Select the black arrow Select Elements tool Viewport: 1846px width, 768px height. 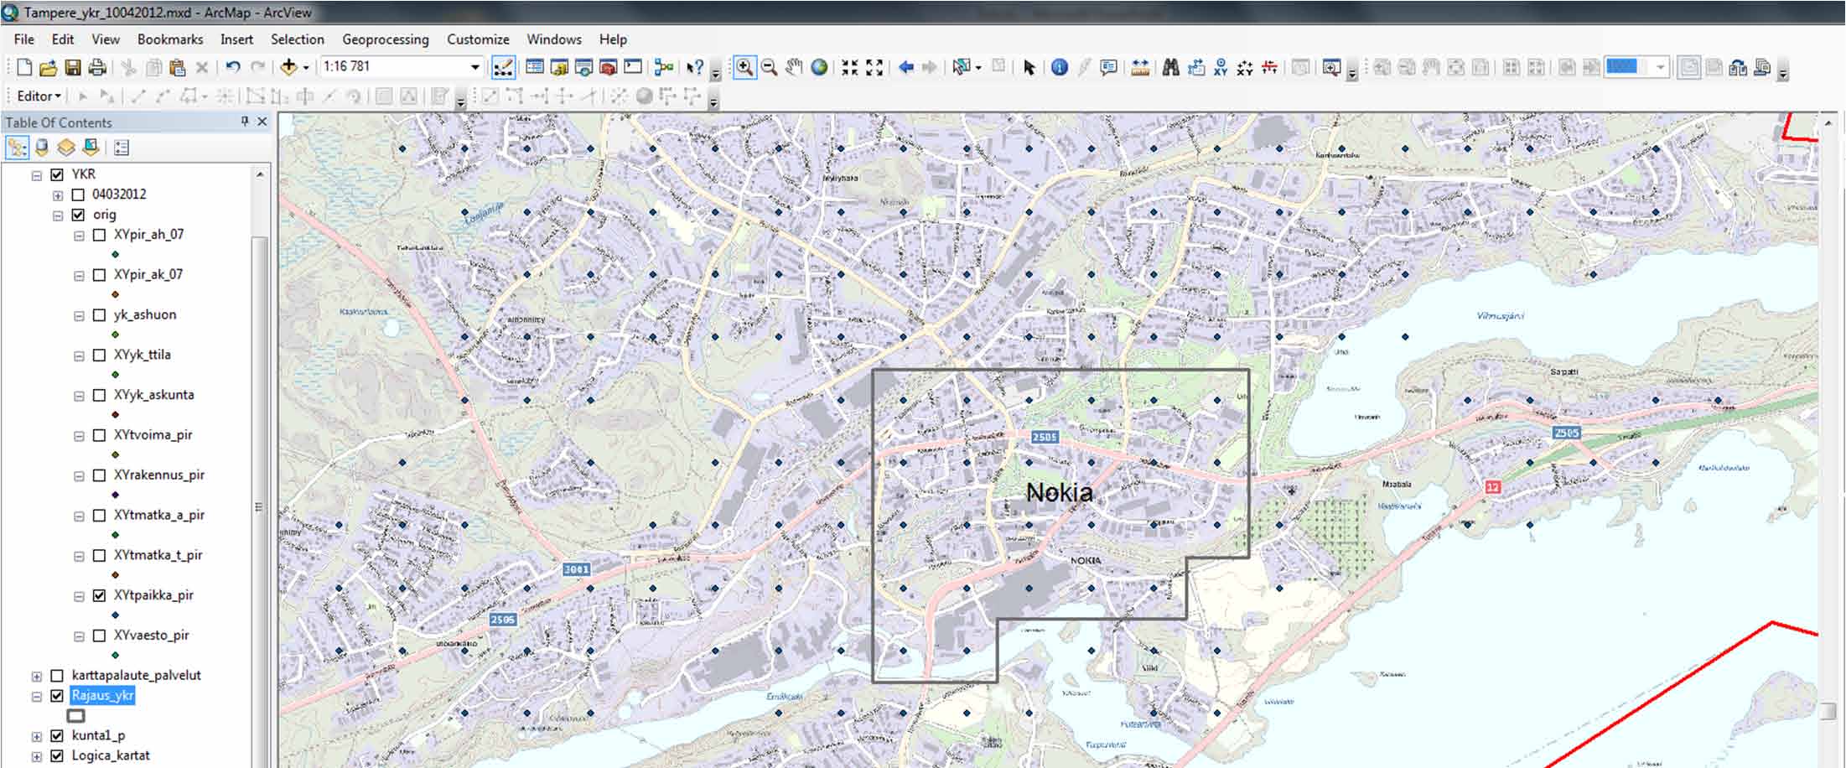pyautogui.click(x=1029, y=67)
